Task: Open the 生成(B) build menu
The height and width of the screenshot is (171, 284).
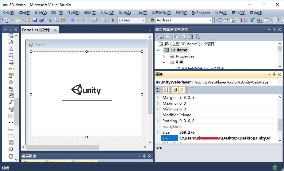Action: point(73,13)
